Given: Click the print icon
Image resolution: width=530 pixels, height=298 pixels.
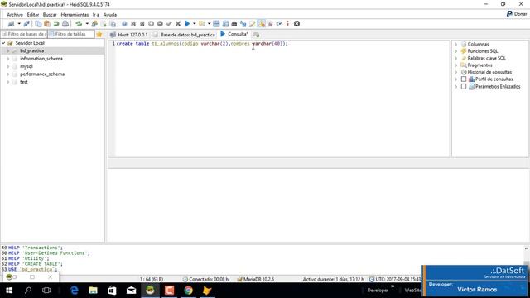Looking at the screenshot, I should click(65, 24).
